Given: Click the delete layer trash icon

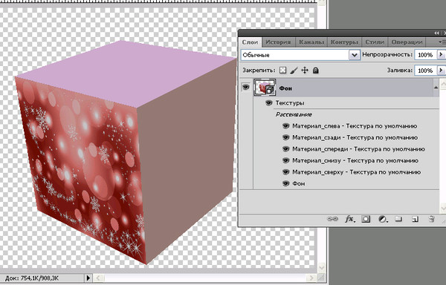Looking at the screenshot, I should pyautogui.click(x=431, y=219).
